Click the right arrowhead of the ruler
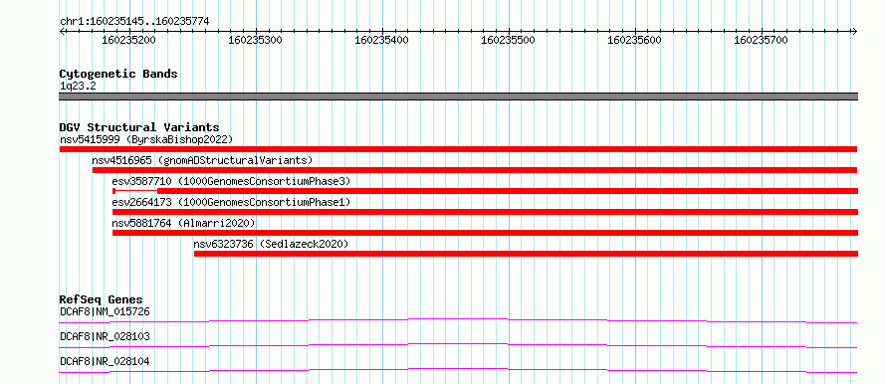This screenshot has height=384, width=886. coord(854,31)
